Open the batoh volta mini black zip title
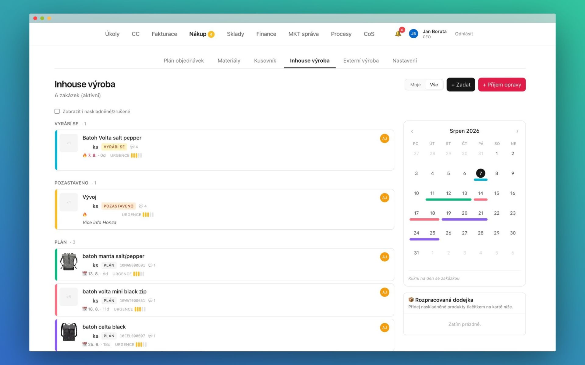The image size is (585, 365). pyautogui.click(x=114, y=291)
